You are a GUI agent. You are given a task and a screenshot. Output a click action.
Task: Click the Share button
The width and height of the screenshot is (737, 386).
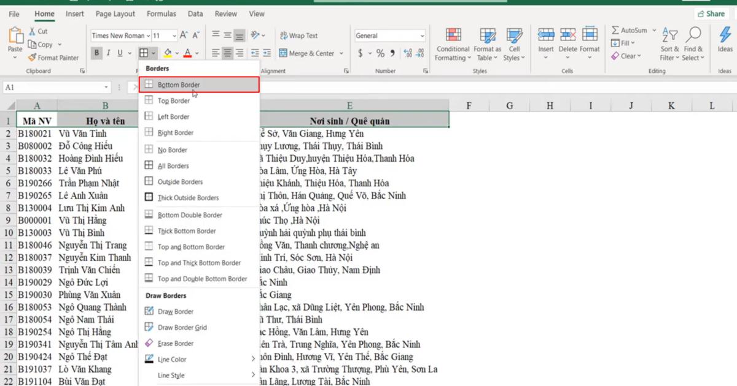(x=711, y=13)
